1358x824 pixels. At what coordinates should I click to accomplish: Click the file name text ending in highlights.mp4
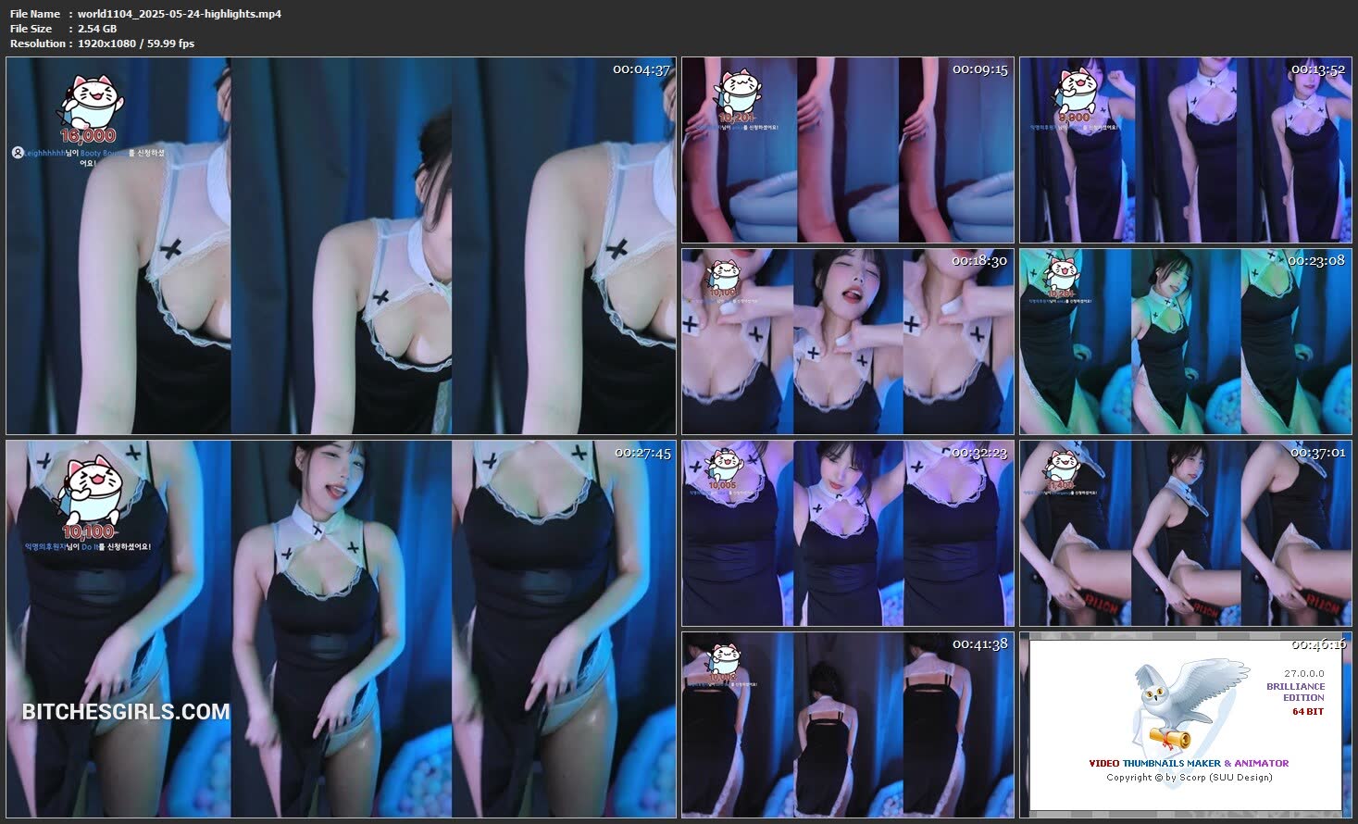[179, 14]
